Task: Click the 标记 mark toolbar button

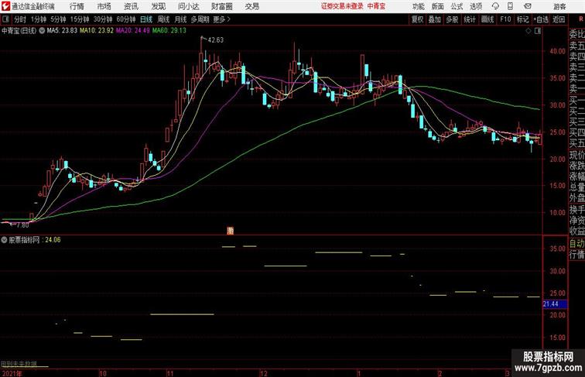Action: tap(522, 19)
